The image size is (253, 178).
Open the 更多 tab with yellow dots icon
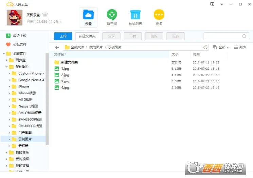click(x=159, y=17)
